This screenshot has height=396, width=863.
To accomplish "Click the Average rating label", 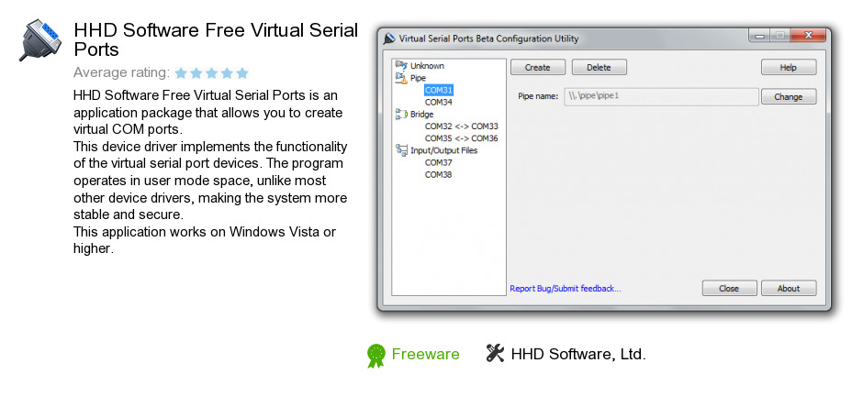I will 121,72.
